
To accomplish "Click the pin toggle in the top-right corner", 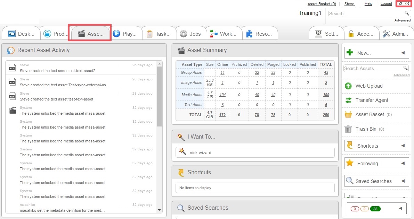I will coord(400,3).
